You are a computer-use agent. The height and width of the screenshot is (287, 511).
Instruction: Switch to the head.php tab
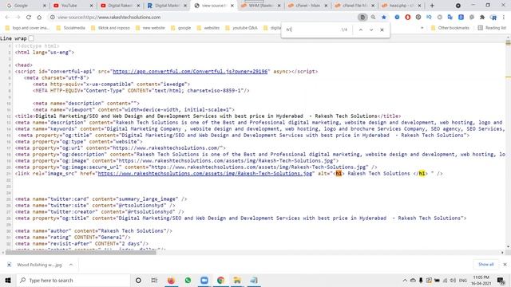[x=402, y=6]
